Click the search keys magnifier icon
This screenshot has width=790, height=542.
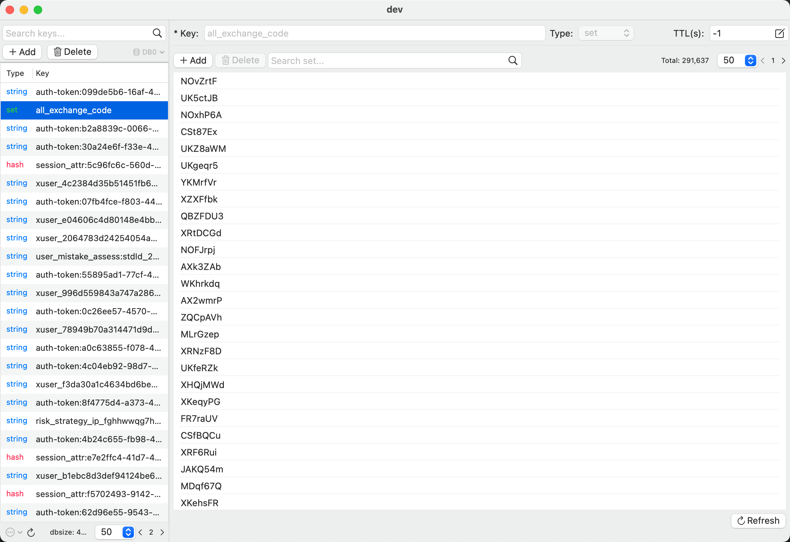[157, 33]
